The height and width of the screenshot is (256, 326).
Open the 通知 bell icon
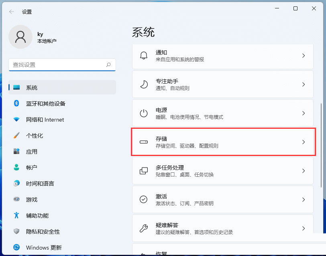(x=144, y=56)
